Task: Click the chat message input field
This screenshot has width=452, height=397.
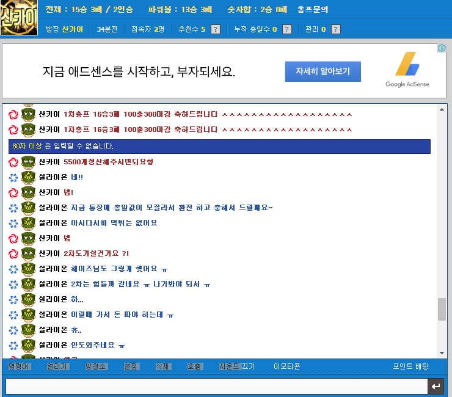Action: (x=216, y=387)
